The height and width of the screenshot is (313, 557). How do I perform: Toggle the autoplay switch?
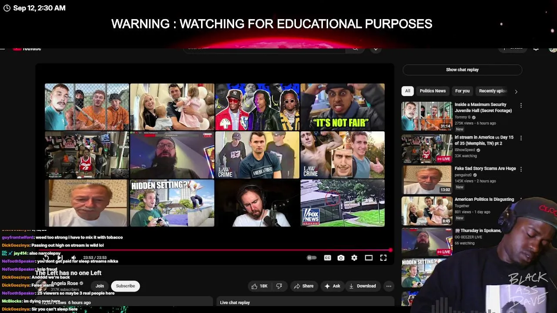tap(312, 258)
